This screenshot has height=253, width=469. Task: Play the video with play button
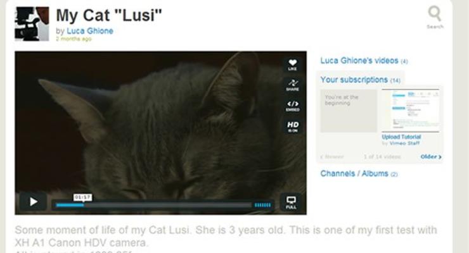coord(33,202)
